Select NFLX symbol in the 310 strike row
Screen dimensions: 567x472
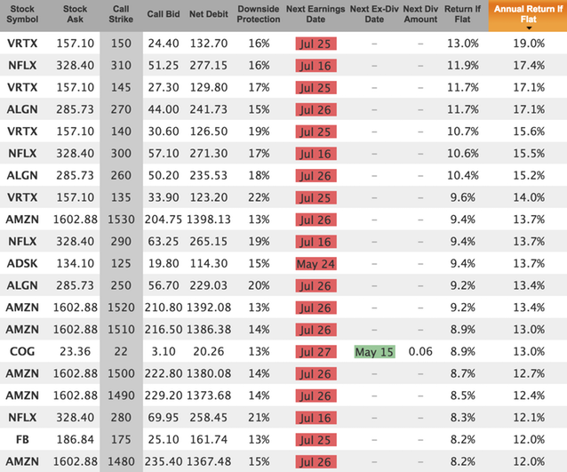click(22, 66)
